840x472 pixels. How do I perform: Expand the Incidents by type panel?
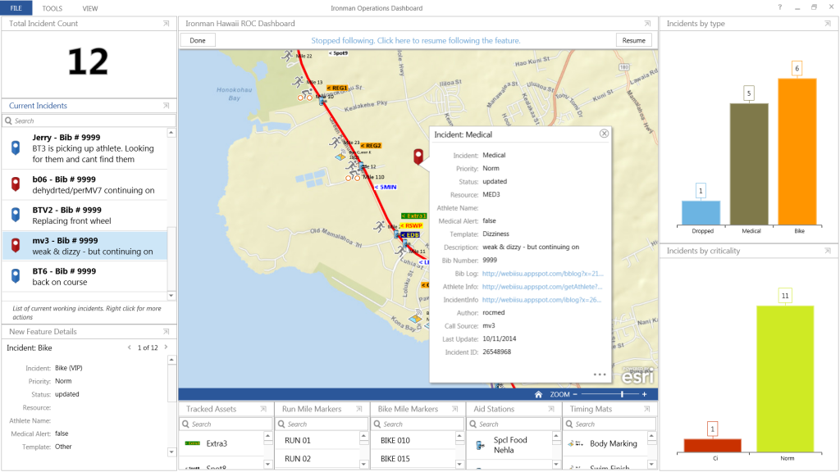828,24
